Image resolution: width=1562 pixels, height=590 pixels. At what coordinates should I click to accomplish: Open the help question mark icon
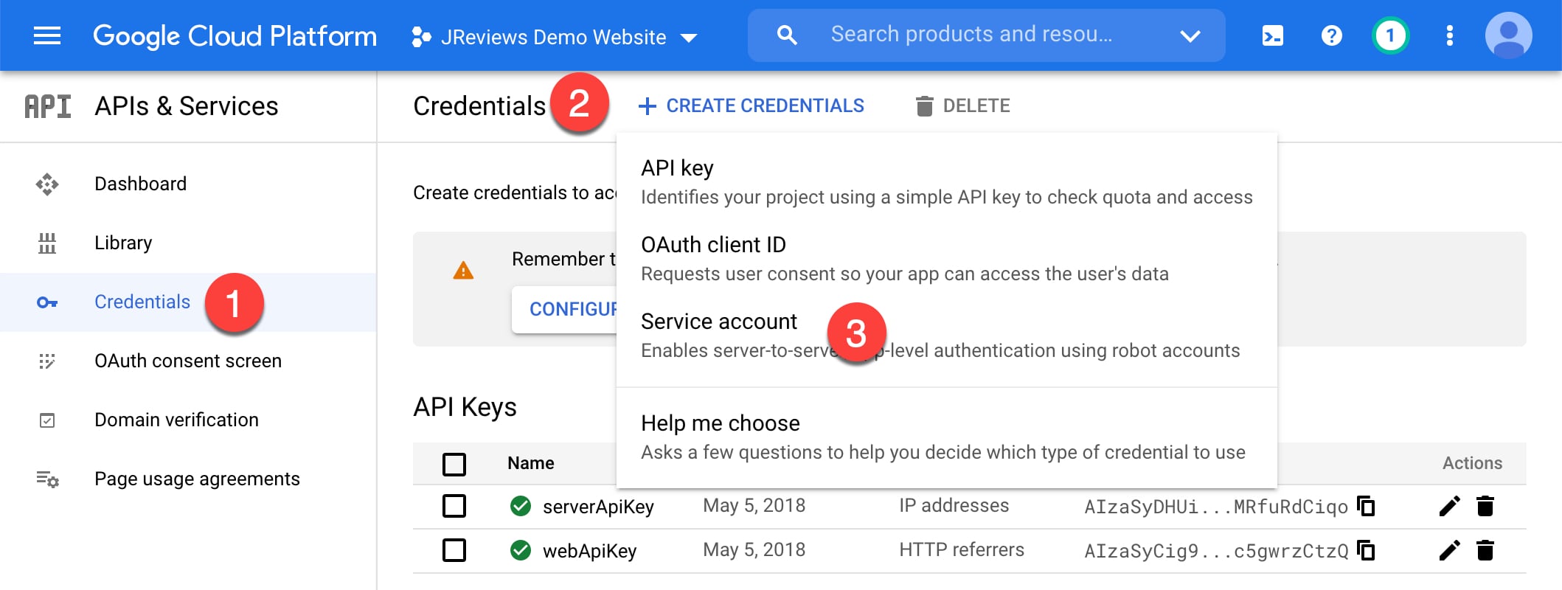point(1332,35)
